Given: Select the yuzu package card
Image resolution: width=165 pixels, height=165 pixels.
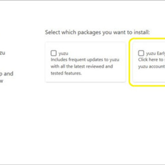Looking at the screenshot, I should point(85,62).
